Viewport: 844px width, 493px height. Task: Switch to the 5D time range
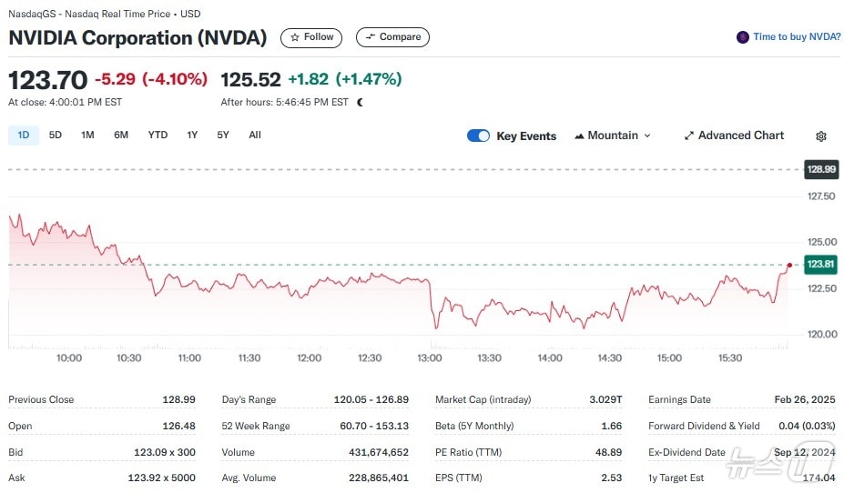click(56, 135)
